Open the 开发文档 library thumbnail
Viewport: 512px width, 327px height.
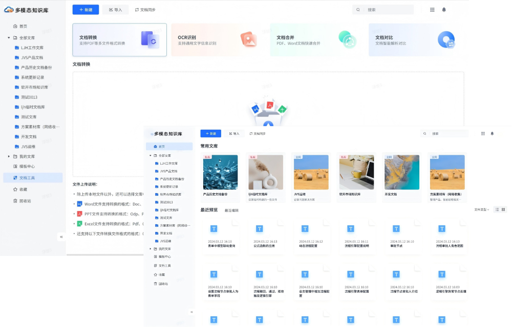[402, 172]
